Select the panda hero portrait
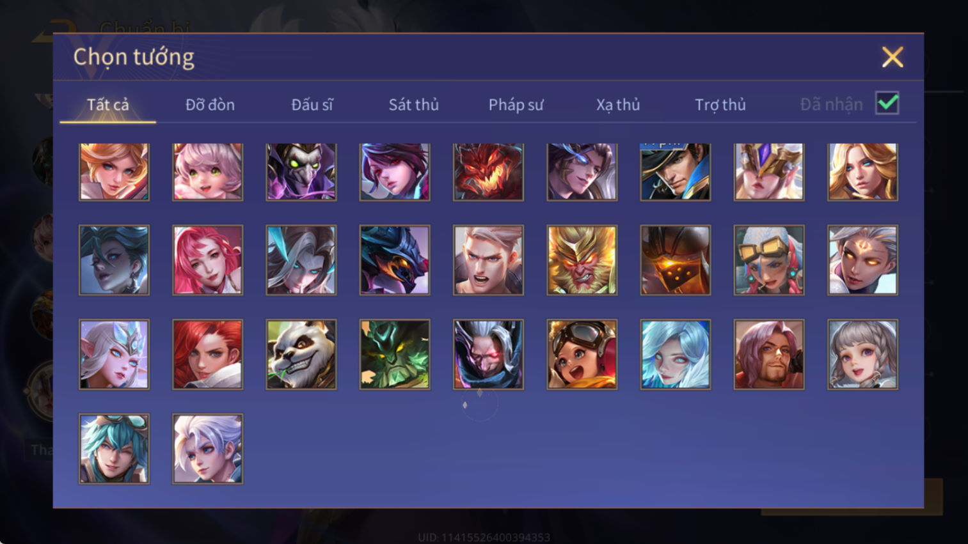 tap(301, 355)
